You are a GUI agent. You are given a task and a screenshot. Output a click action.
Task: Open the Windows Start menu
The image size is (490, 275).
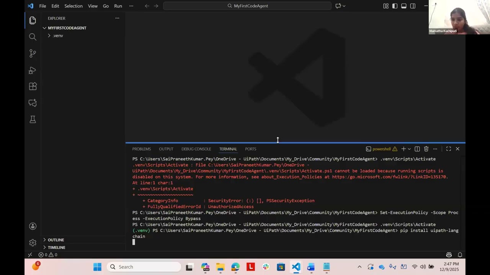(97, 267)
